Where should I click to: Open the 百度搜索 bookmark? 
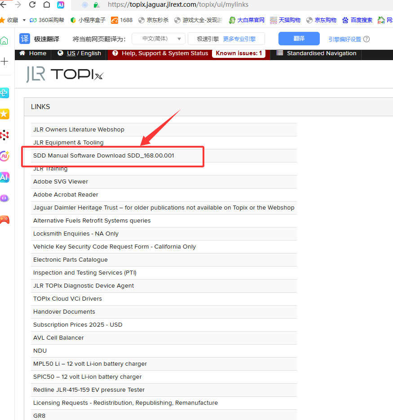358,20
